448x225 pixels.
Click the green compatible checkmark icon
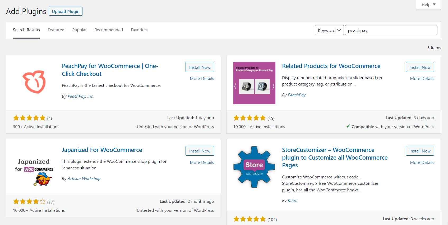348,126
